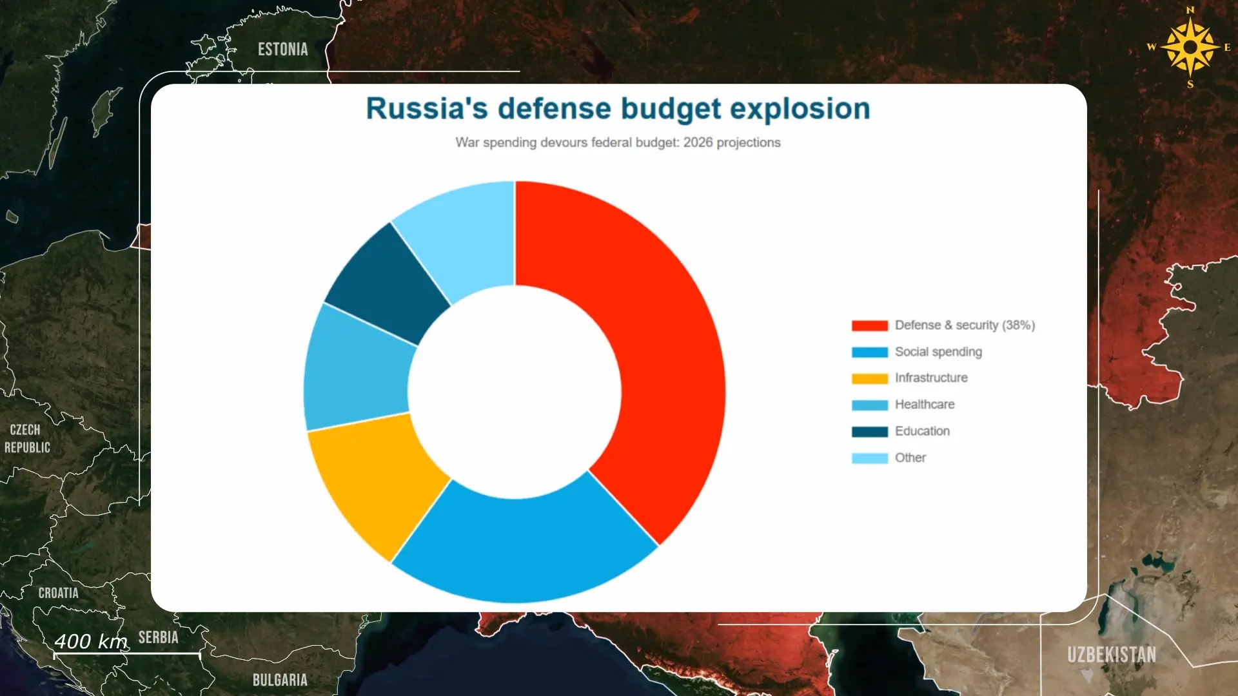Image resolution: width=1238 pixels, height=696 pixels.
Task: Click the blue Social spending legend swatch
Action: [x=869, y=353]
